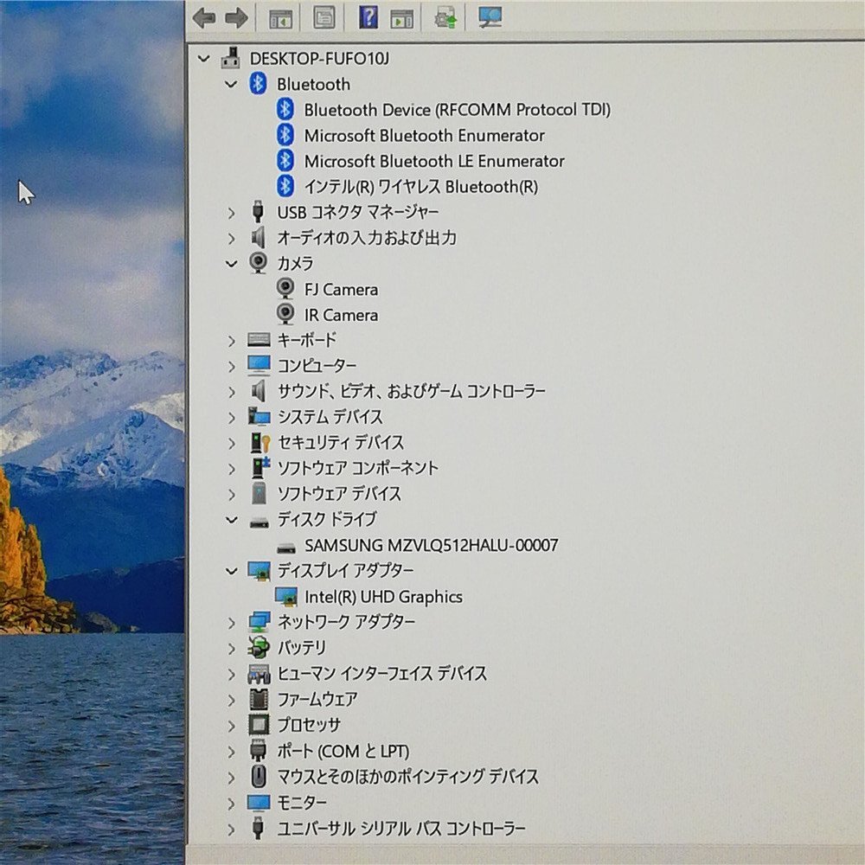Open the Properties toolbar icon
Screen dimensions: 865x865
tap(324, 17)
